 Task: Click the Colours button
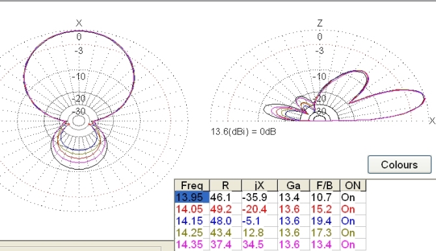[400, 165]
